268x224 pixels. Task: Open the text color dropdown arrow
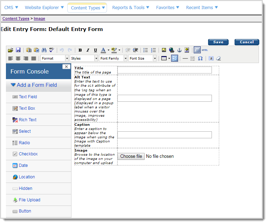[x=108, y=51]
